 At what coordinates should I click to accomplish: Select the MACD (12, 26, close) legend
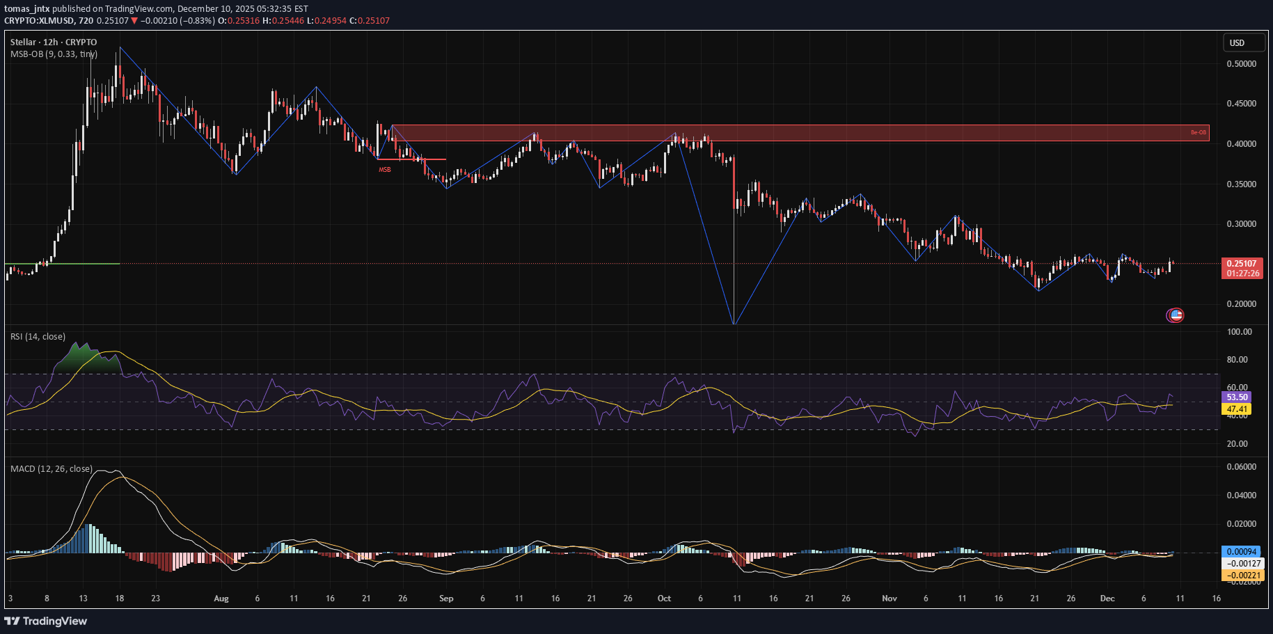(x=51, y=469)
